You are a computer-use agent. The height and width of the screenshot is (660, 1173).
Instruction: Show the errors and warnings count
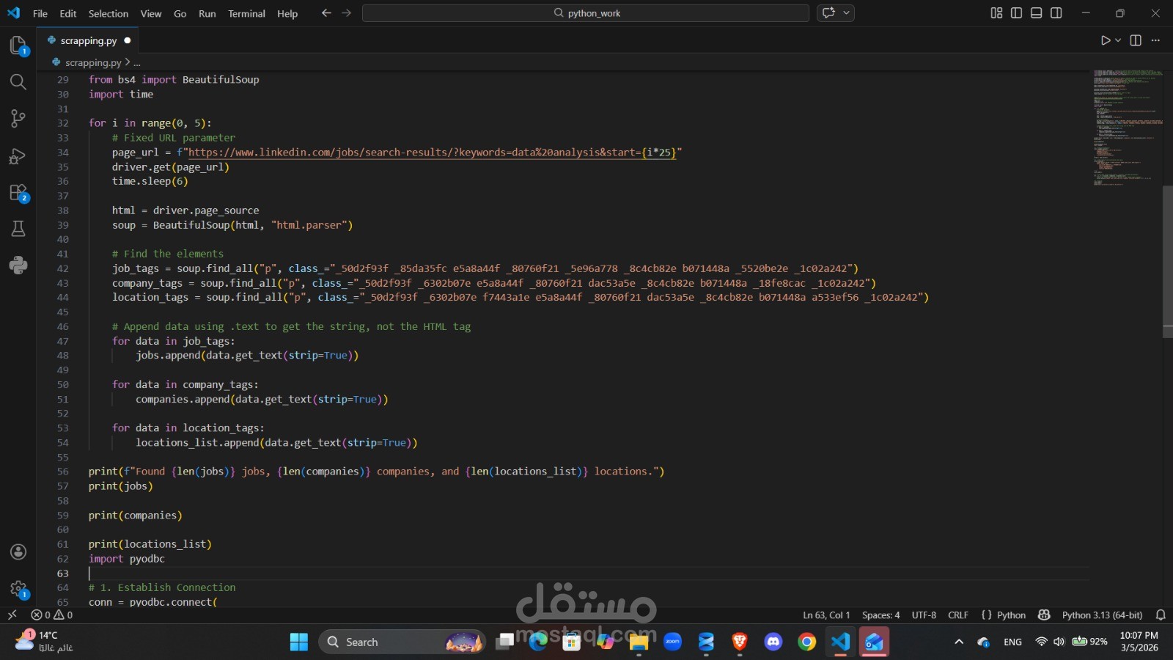51,615
